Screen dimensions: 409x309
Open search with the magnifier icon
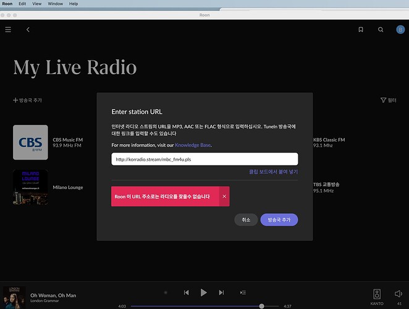pos(381,30)
